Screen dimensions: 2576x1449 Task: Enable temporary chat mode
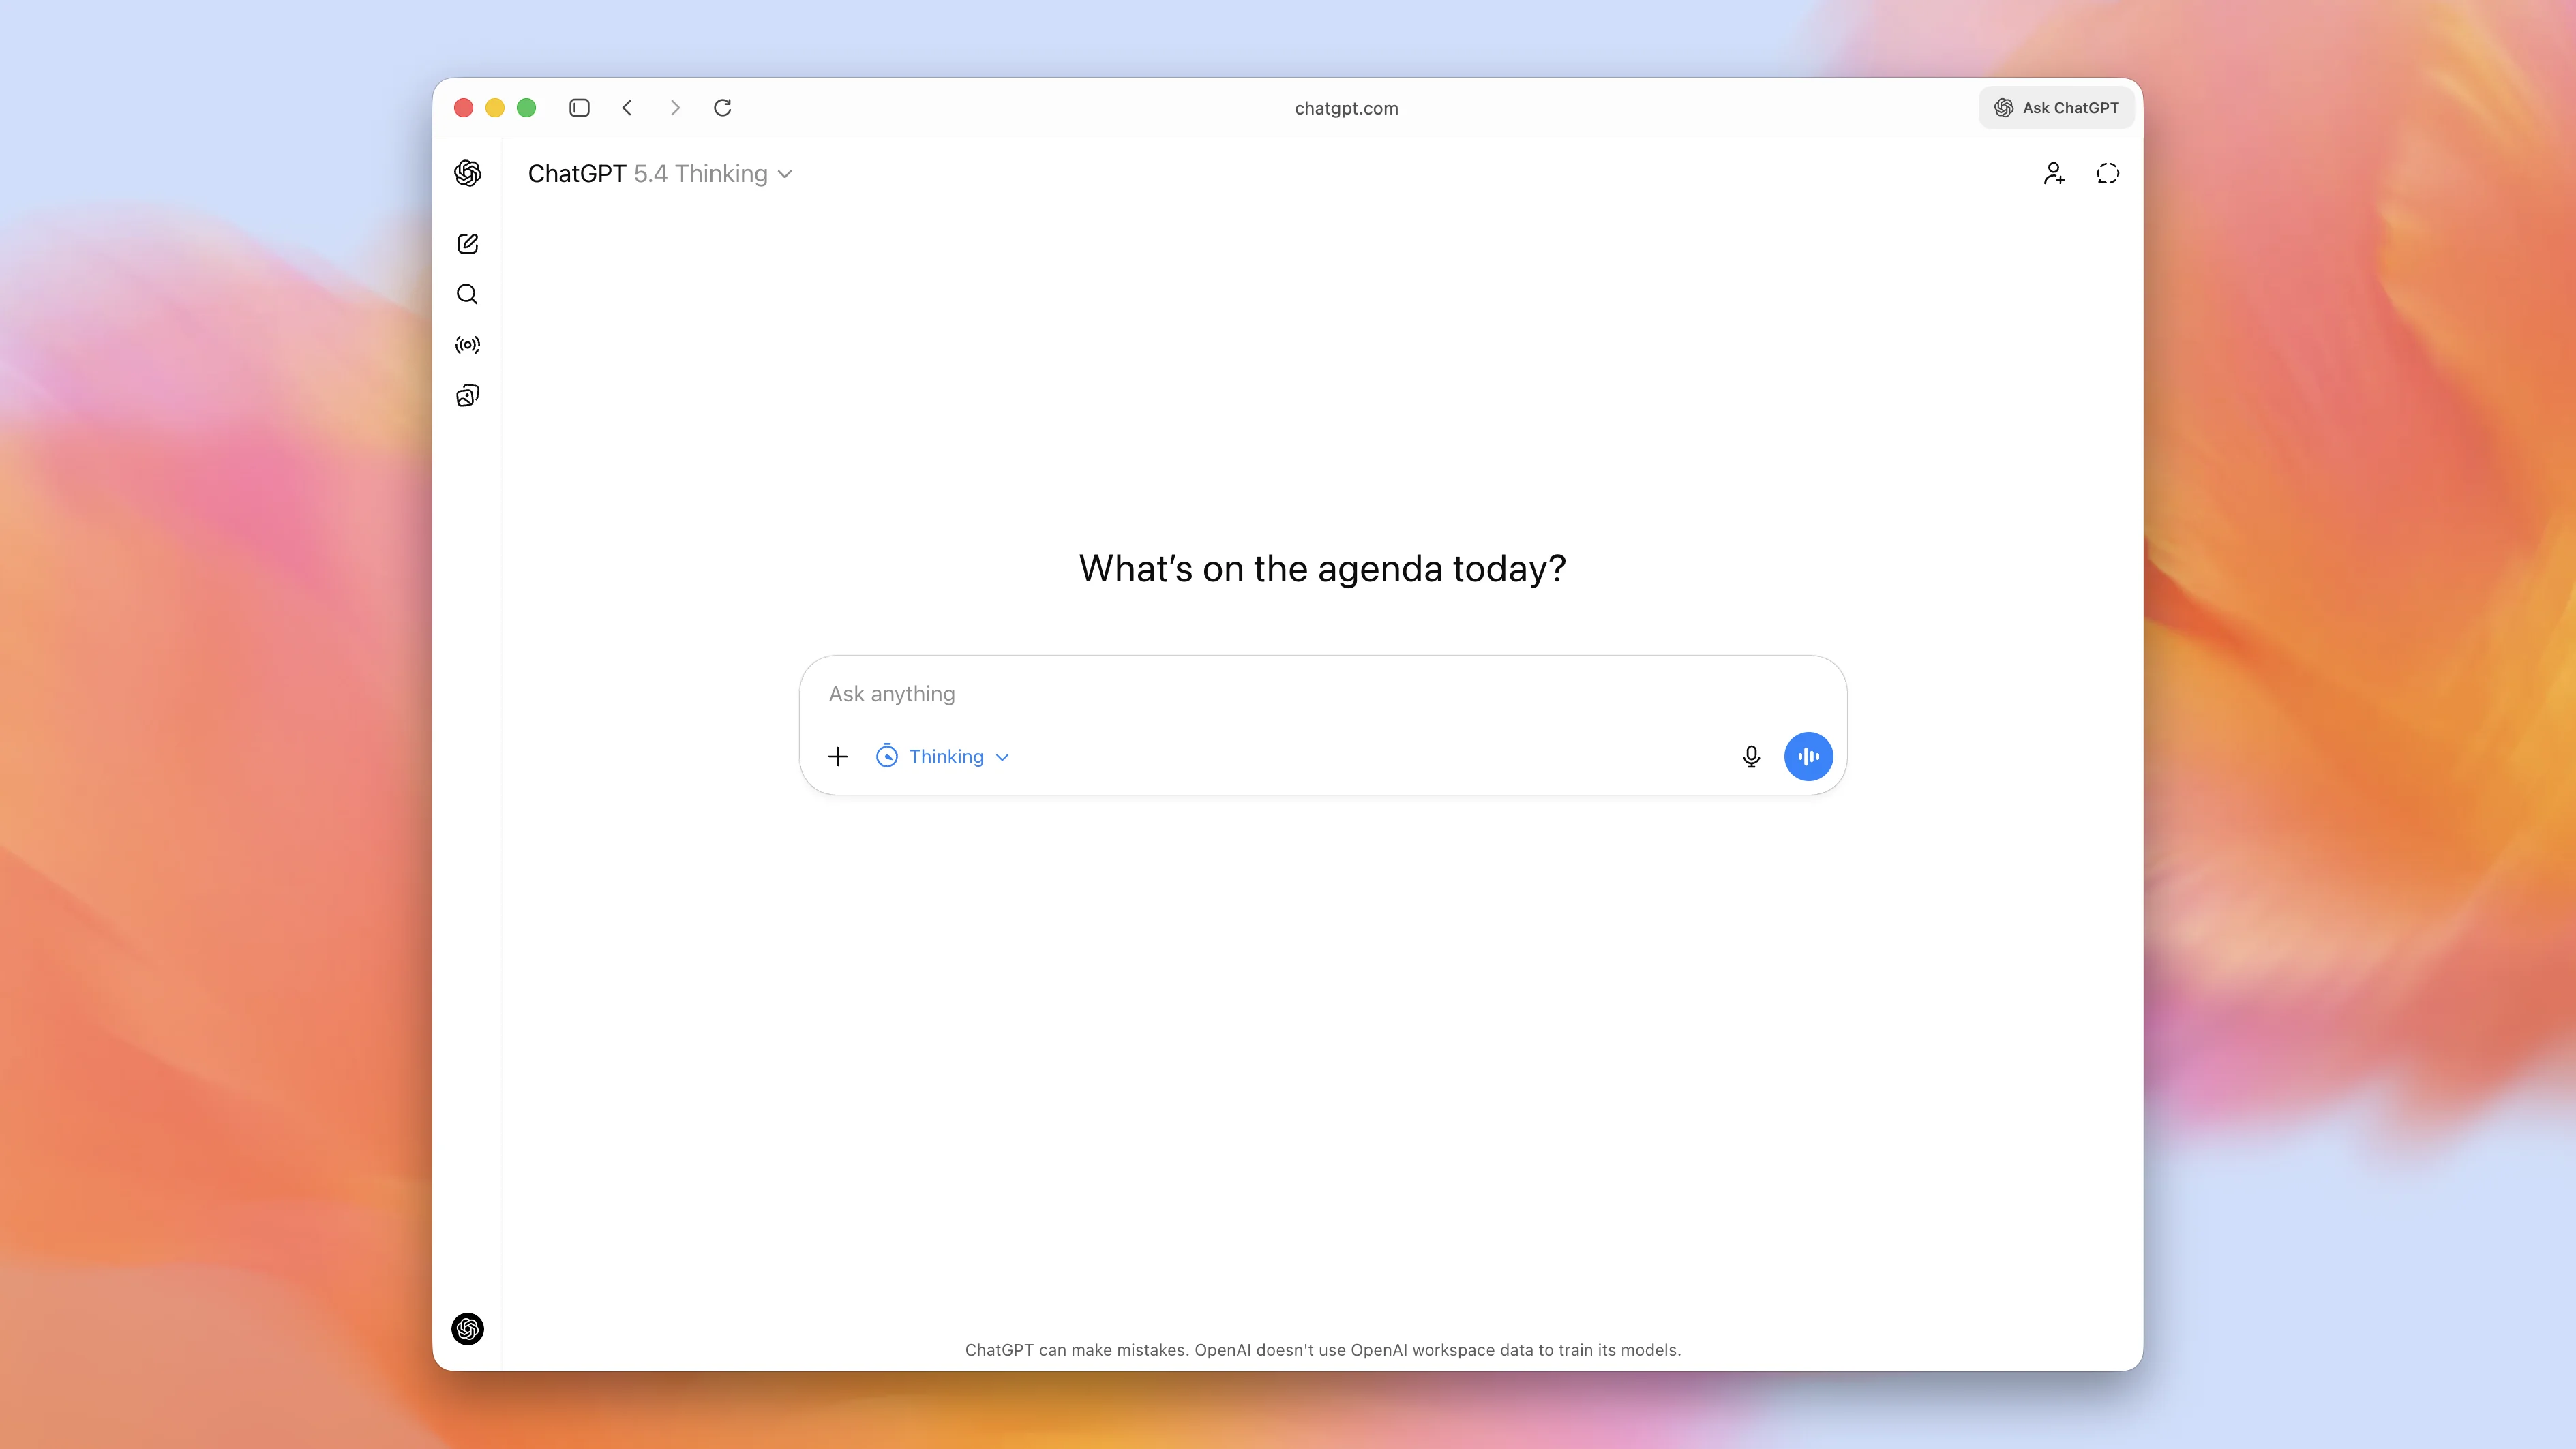tap(2108, 173)
